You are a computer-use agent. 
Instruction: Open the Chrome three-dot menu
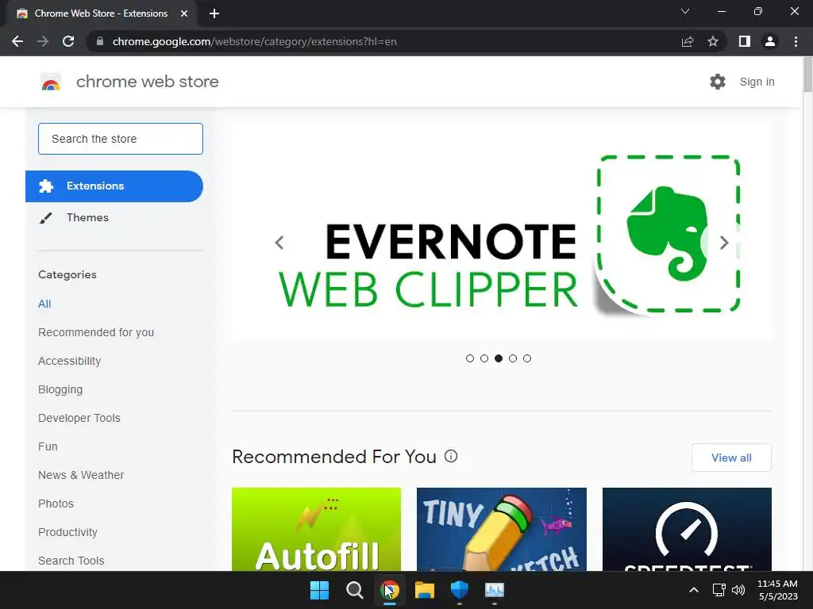tap(796, 41)
